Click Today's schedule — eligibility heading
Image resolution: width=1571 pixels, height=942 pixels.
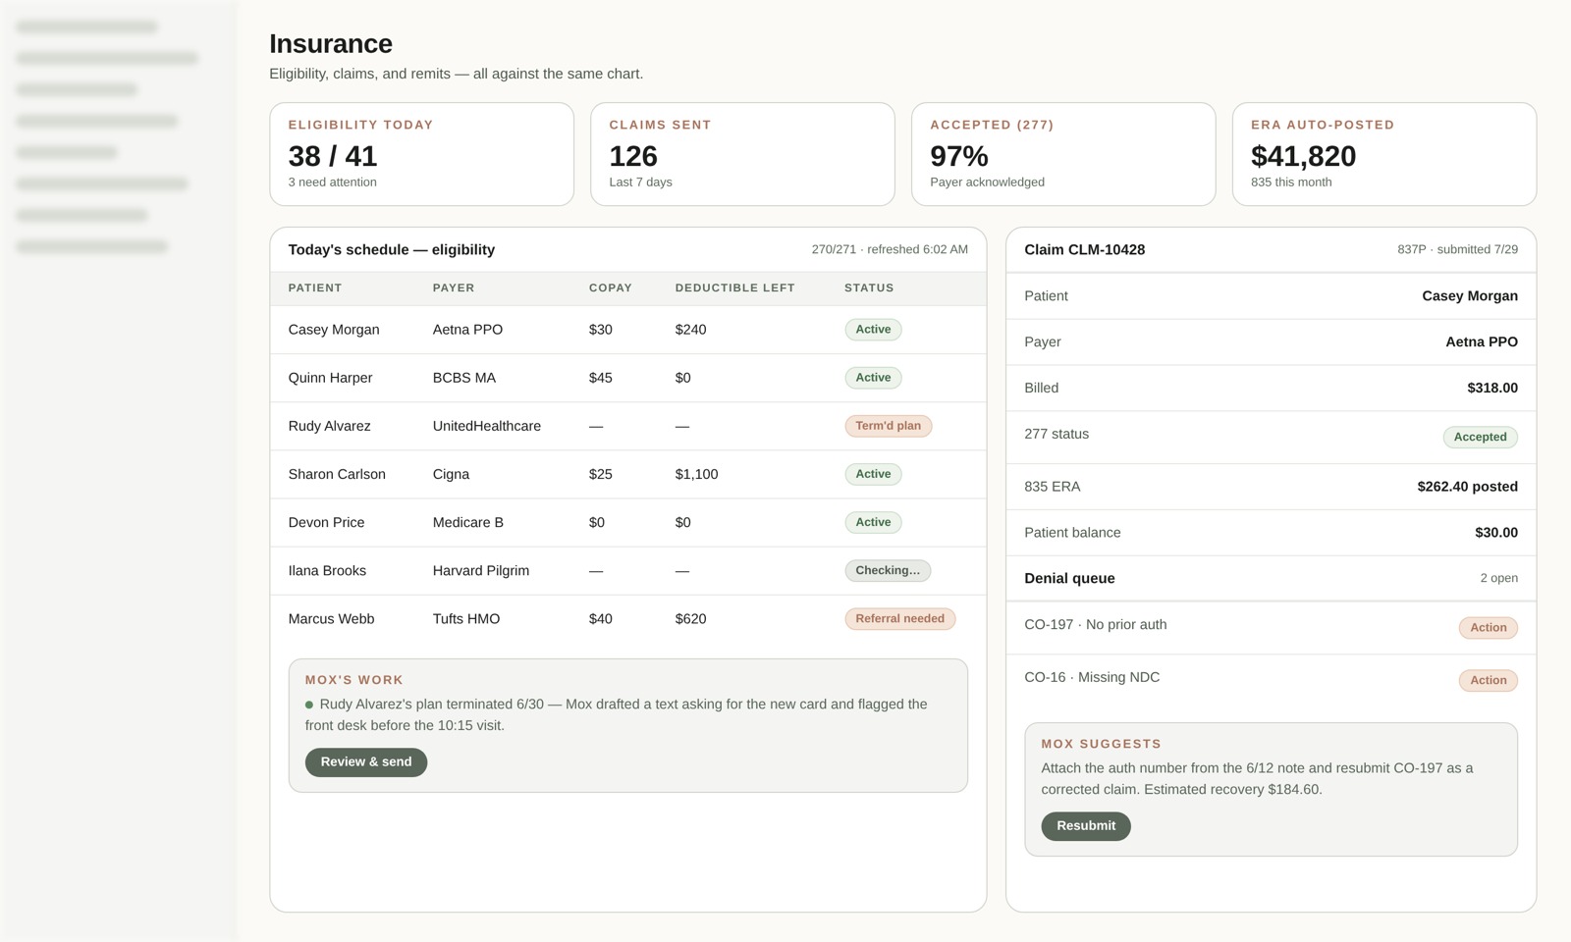pyautogui.click(x=392, y=249)
